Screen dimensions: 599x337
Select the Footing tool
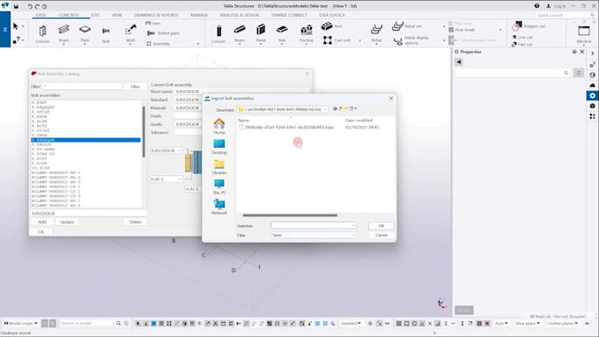tap(306, 33)
